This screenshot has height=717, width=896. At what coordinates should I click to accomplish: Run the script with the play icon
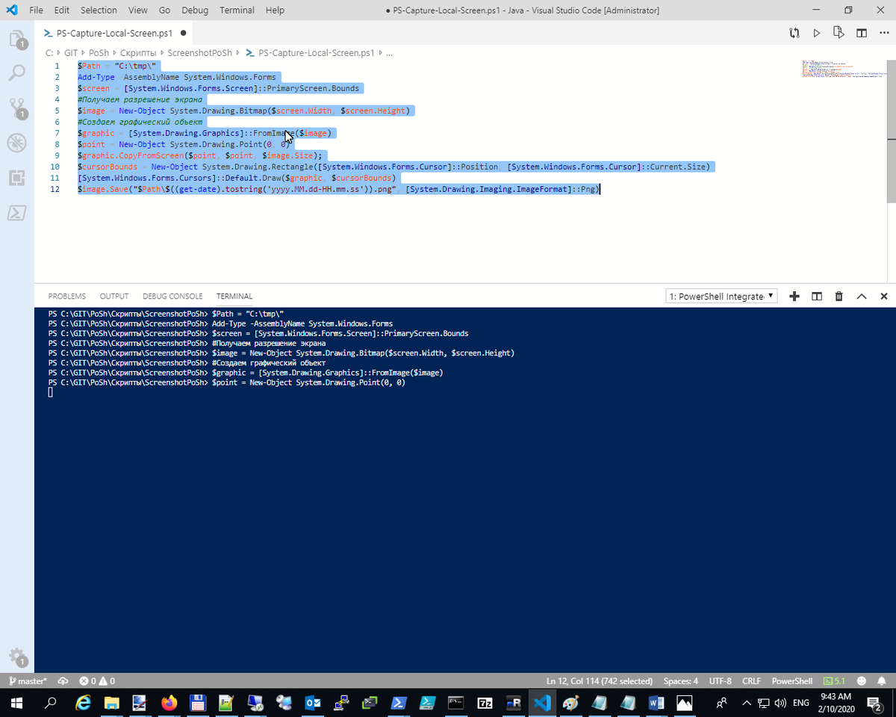[816, 34]
